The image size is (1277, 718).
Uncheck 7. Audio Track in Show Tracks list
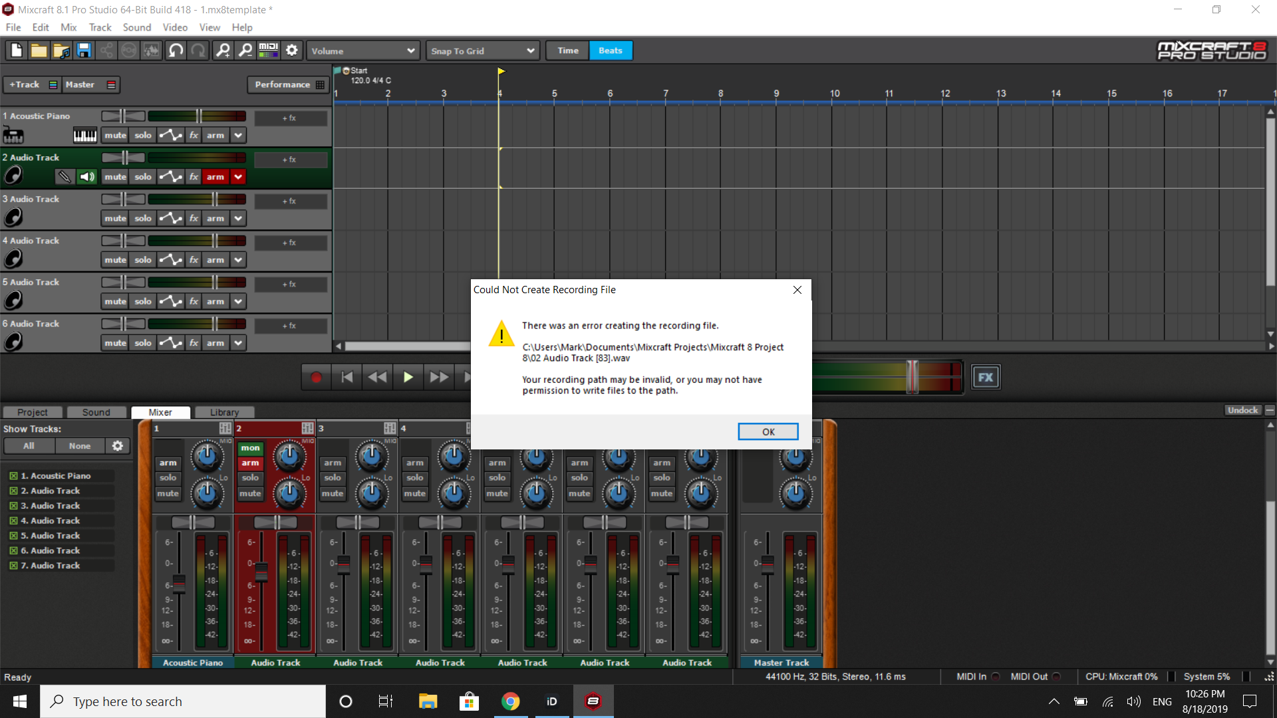(x=13, y=566)
